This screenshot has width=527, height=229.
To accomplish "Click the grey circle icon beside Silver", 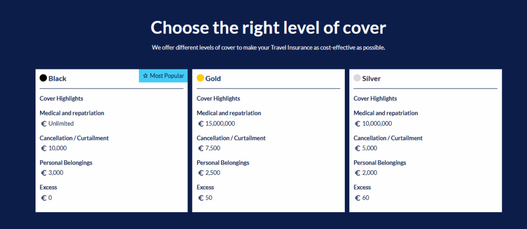I will [x=357, y=78].
